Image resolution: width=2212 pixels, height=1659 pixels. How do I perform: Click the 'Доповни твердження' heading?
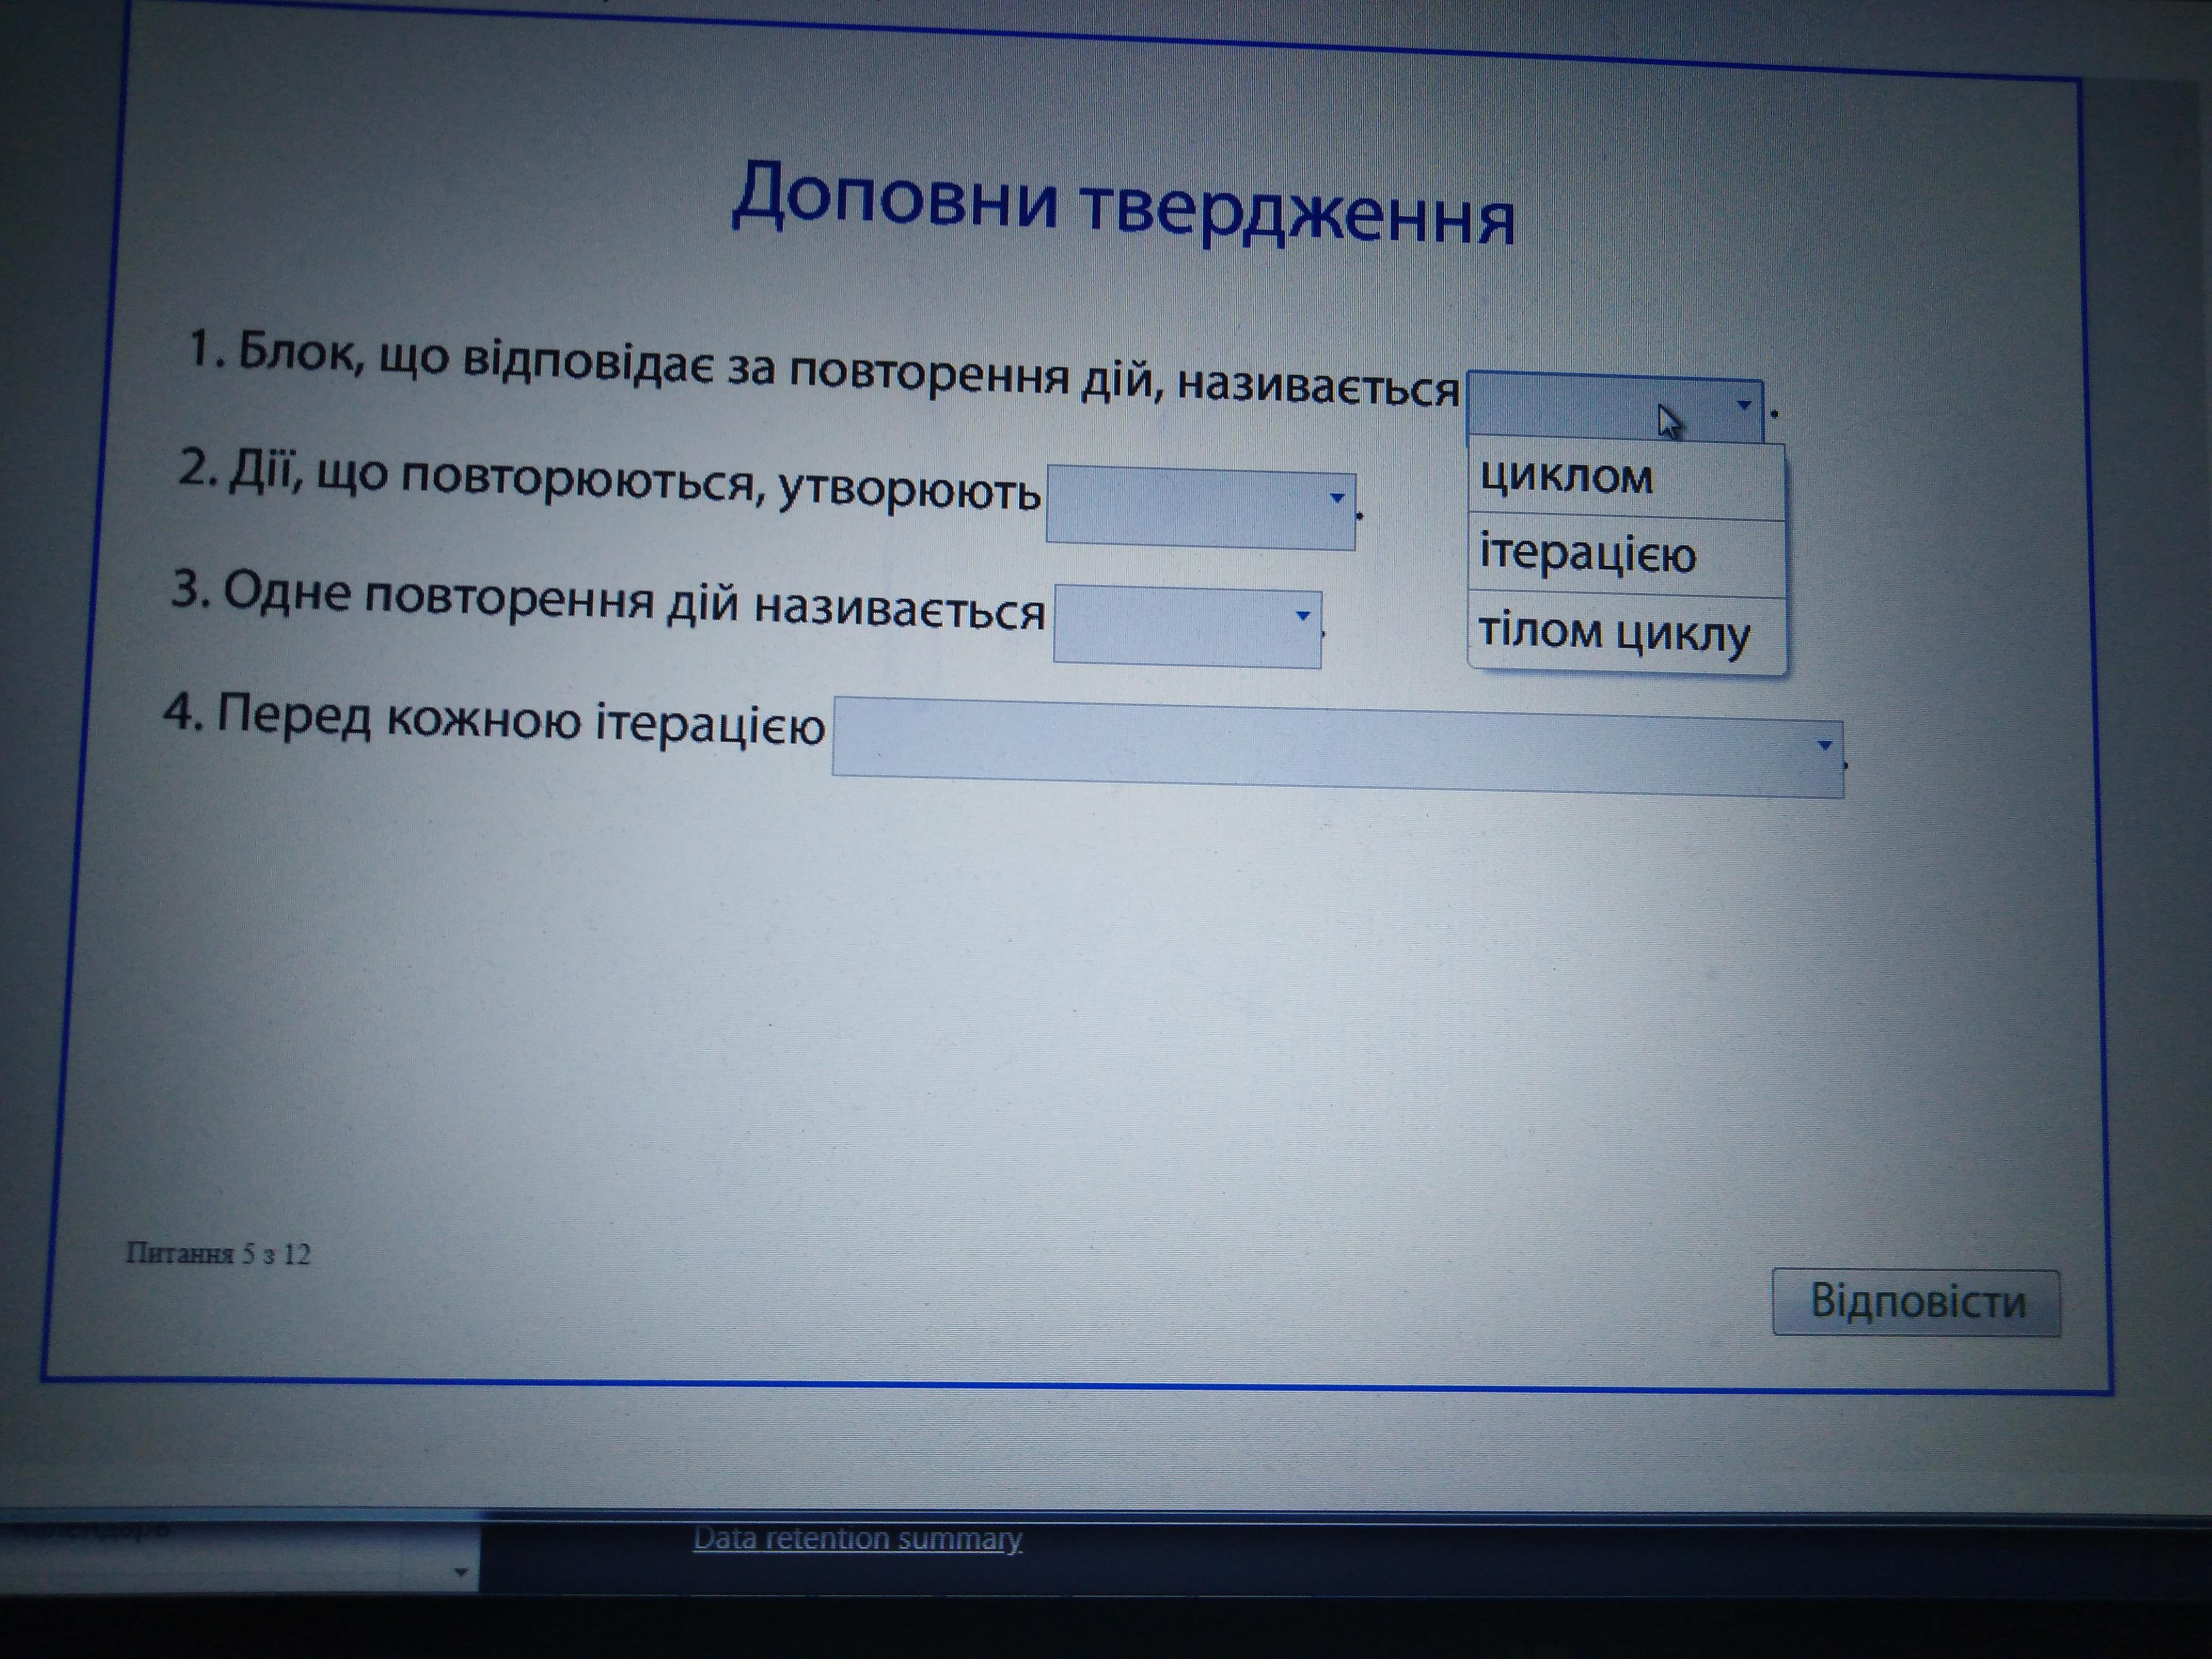(x=1121, y=205)
